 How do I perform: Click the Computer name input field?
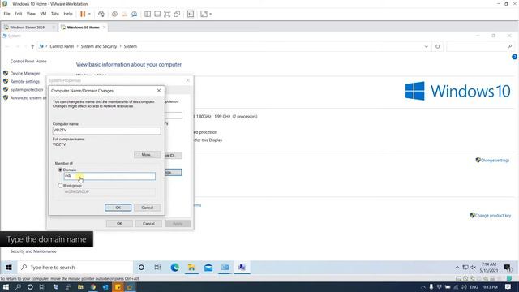[106, 131]
